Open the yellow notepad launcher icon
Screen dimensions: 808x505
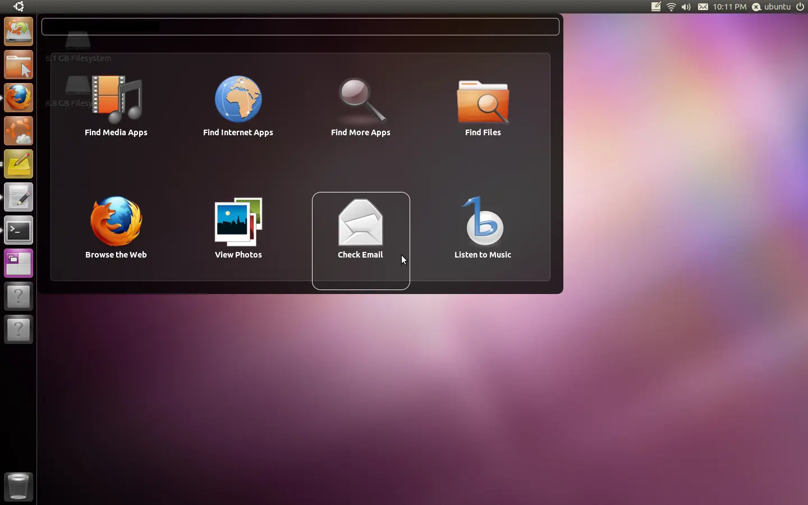click(19, 164)
